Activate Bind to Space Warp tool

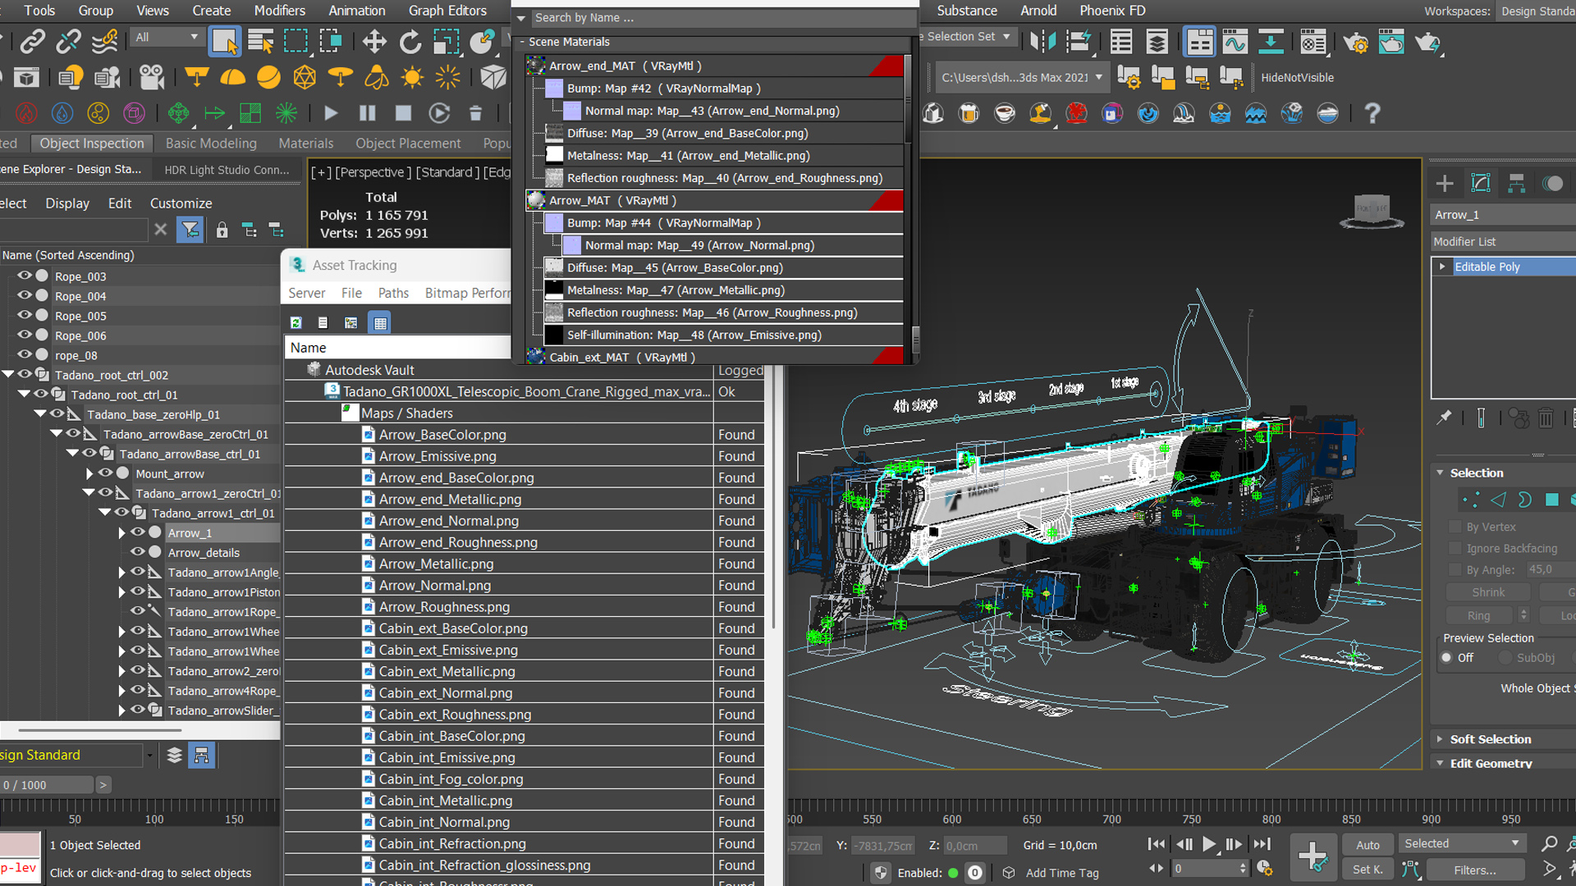(104, 41)
